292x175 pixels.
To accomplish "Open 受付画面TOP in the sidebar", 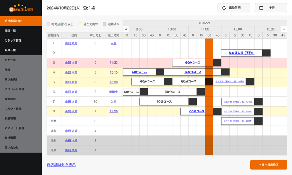I will 21,21.
